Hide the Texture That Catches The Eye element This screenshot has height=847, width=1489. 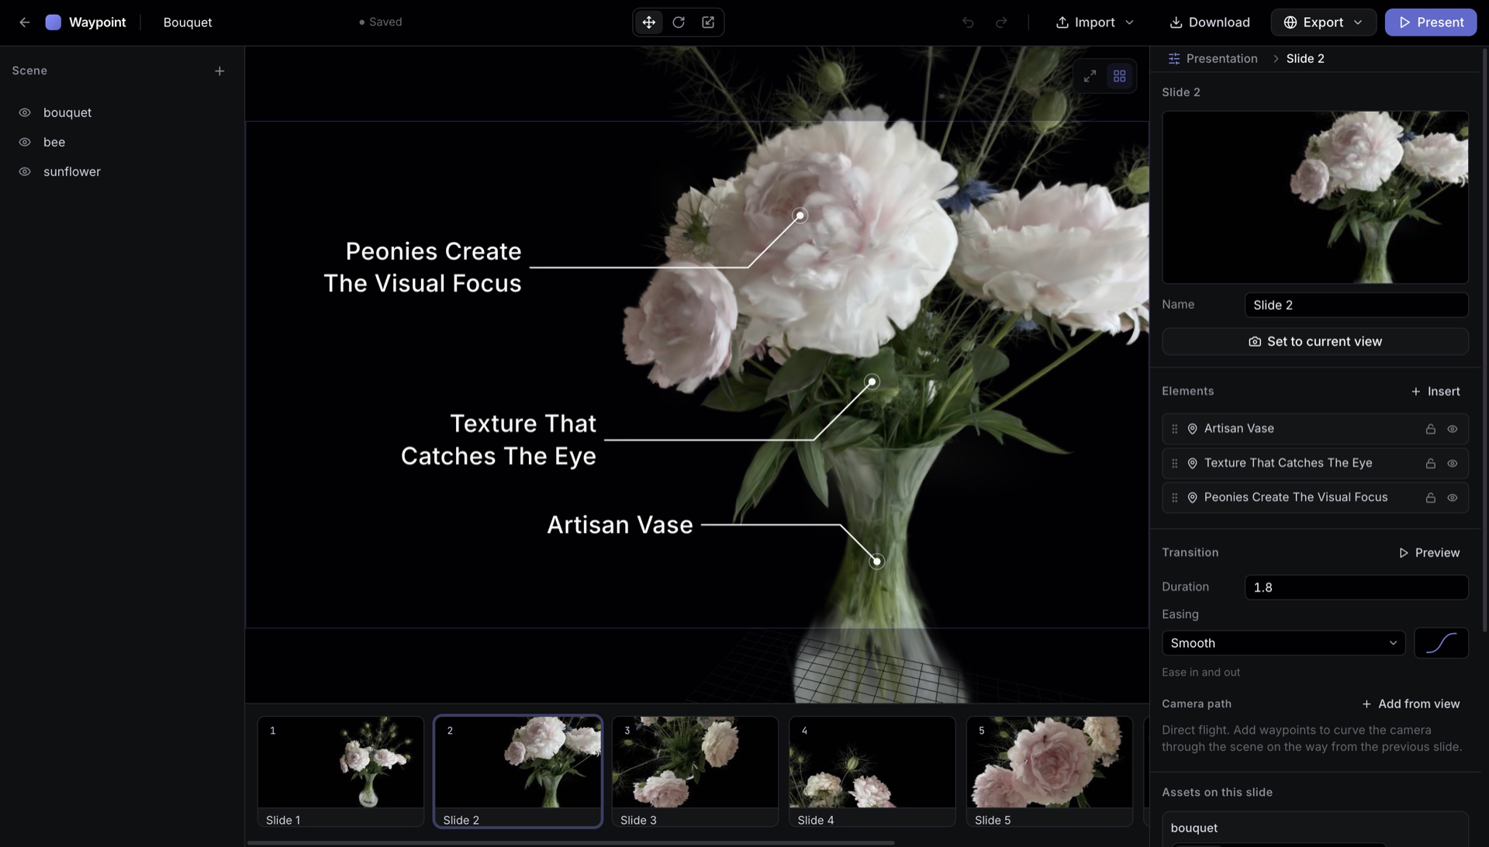click(1453, 463)
